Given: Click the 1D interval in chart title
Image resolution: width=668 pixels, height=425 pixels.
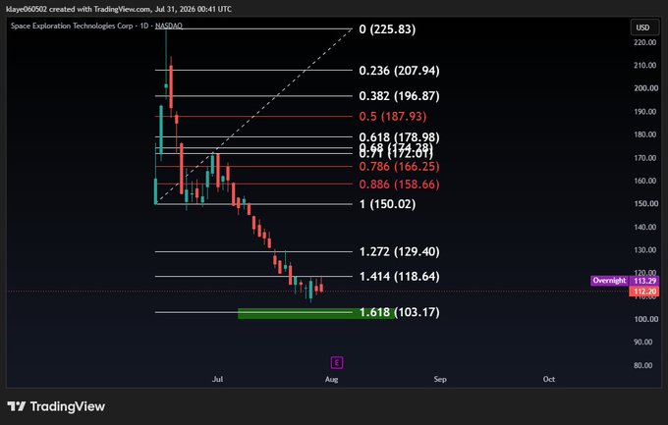Looking at the screenshot, I should pyautogui.click(x=144, y=26).
